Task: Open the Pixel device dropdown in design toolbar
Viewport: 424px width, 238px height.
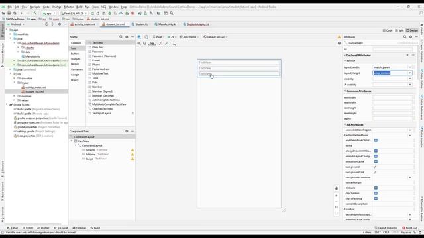Action: point(158,37)
